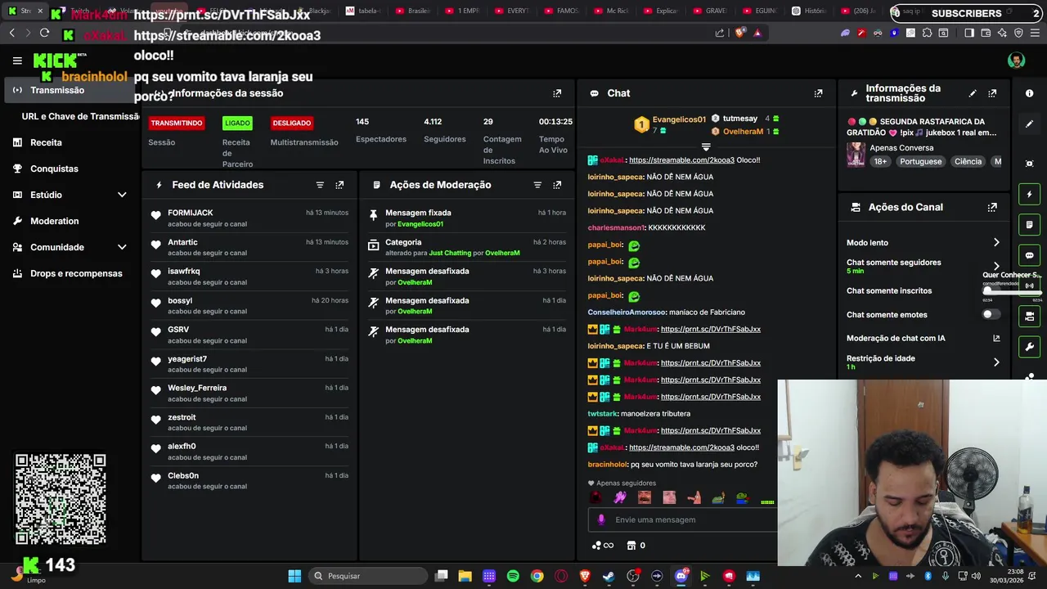Pop out the session info panel
This screenshot has height=589, width=1047.
click(557, 93)
